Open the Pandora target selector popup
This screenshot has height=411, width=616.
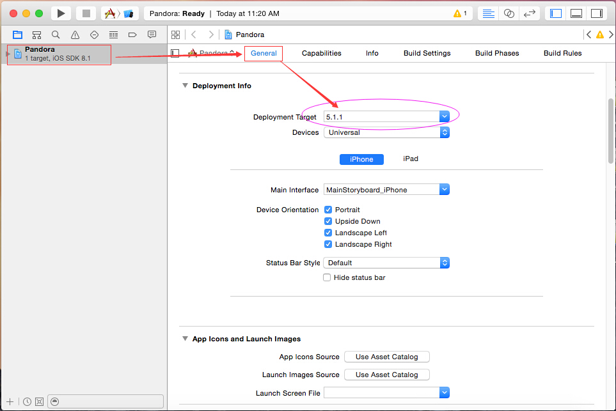tap(211, 53)
